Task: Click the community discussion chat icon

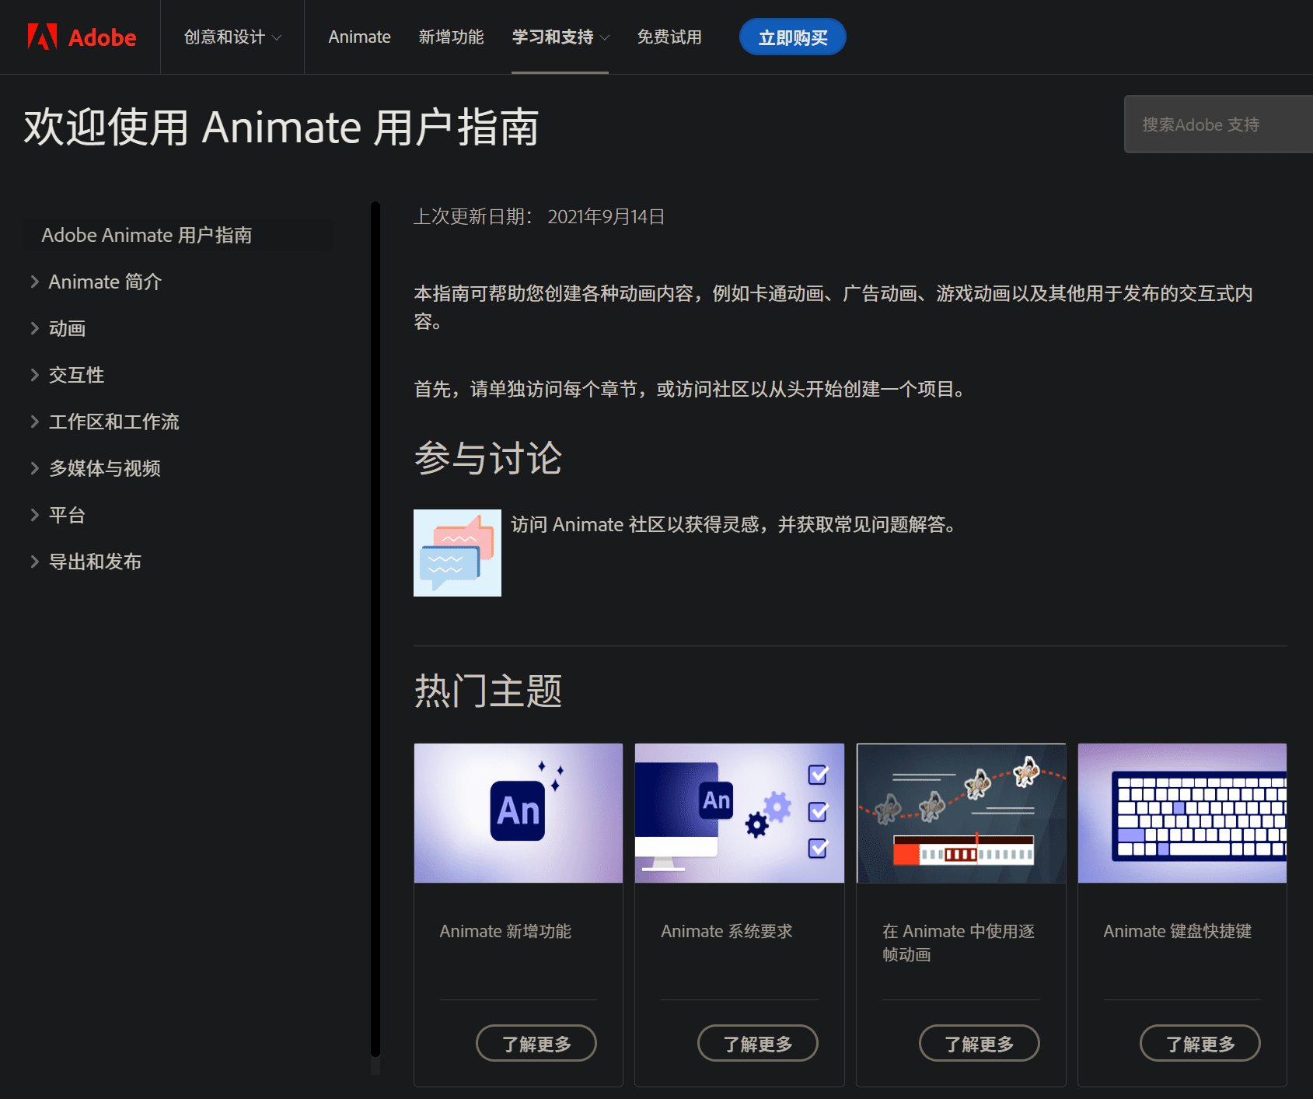Action: (x=457, y=552)
